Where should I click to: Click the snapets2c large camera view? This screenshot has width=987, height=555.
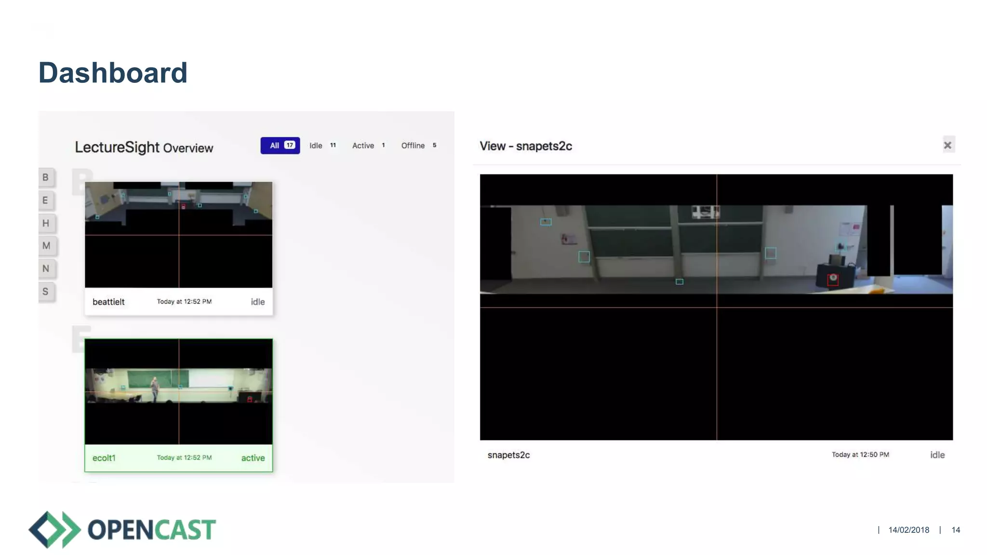(x=716, y=307)
